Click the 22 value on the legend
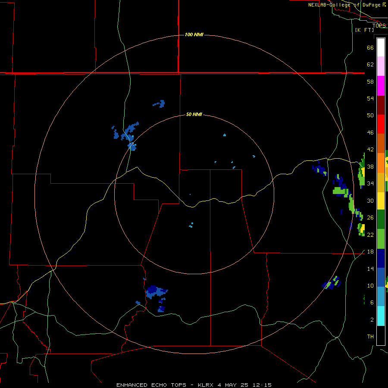This screenshot has height=388, width=388. pyautogui.click(x=370, y=235)
